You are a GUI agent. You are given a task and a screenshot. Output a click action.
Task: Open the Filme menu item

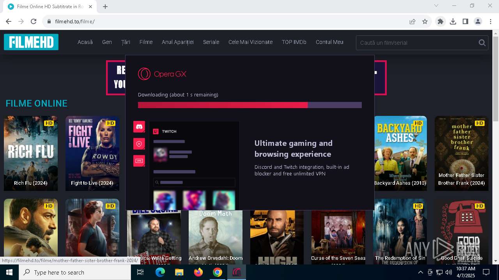pyautogui.click(x=146, y=42)
